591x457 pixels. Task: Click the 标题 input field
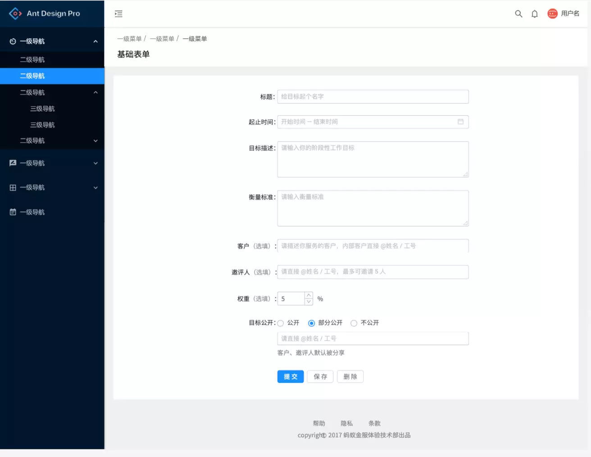[373, 96]
